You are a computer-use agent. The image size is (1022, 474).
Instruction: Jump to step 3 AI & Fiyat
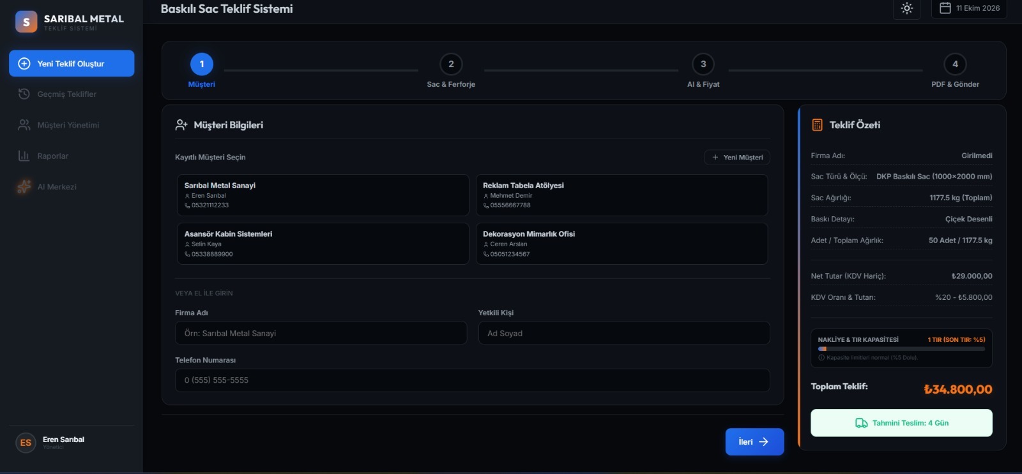(x=703, y=64)
